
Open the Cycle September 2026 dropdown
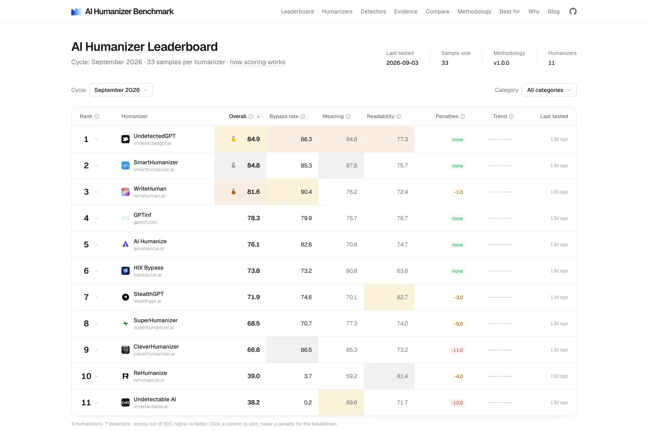[121, 90]
